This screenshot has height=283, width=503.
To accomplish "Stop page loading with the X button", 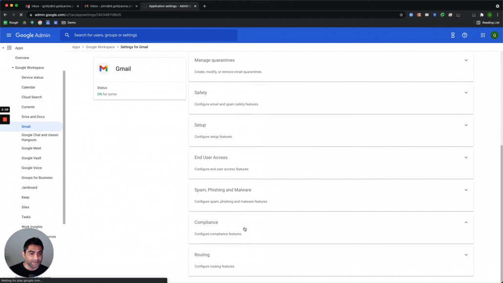I will point(21,15).
